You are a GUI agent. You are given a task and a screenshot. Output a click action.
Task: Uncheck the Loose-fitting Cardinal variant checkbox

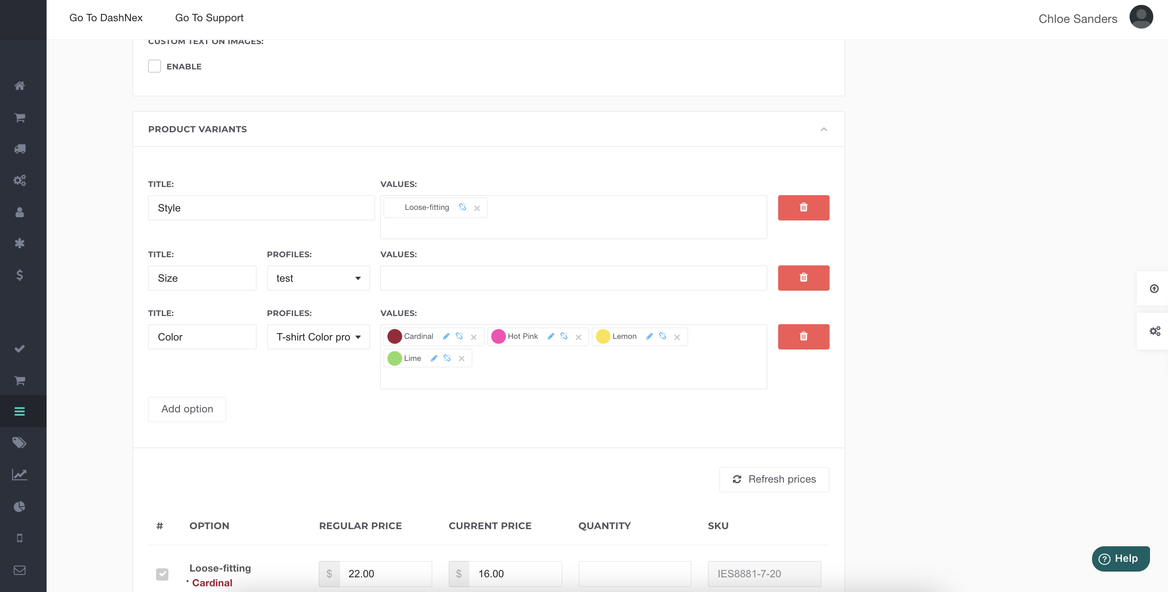pos(162,574)
